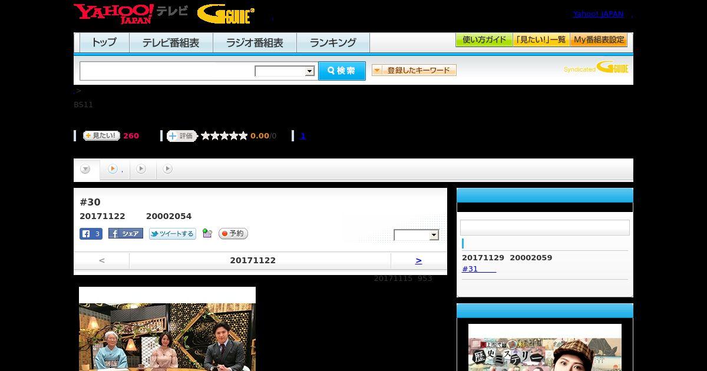
Task: Click the blue 検索 button
Action: [342, 71]
